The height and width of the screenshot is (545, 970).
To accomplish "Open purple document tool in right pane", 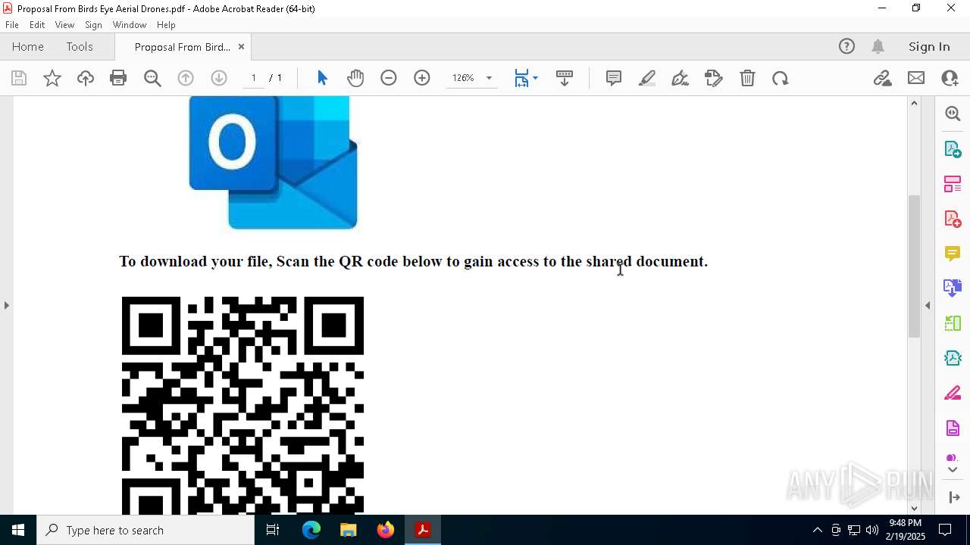I will point(953,428).
